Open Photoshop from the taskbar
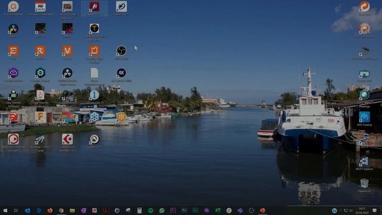The width and height of the screenshot is (382, 215). [184, 210]
